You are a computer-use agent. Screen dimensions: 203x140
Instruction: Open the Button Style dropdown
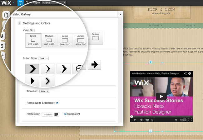point(43,58)
